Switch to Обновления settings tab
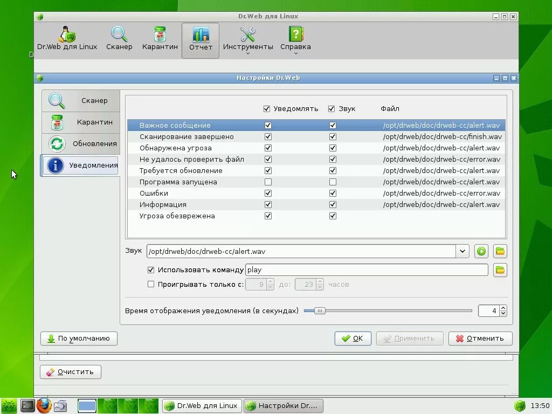552x414 pixels. pyautogui.click(x=81, y=143)
